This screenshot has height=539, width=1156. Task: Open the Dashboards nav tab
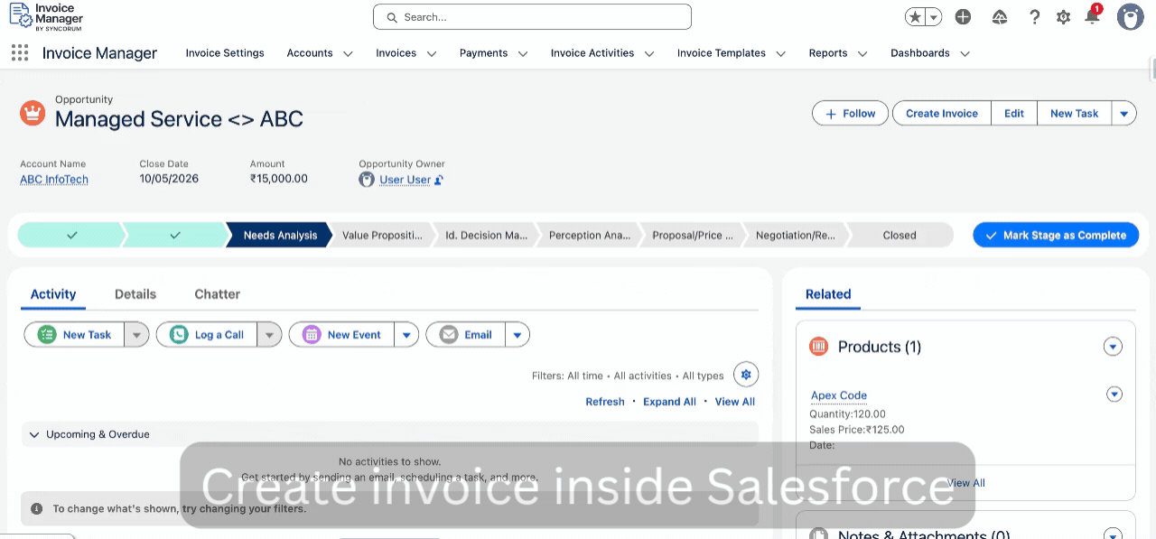point(919,53)
